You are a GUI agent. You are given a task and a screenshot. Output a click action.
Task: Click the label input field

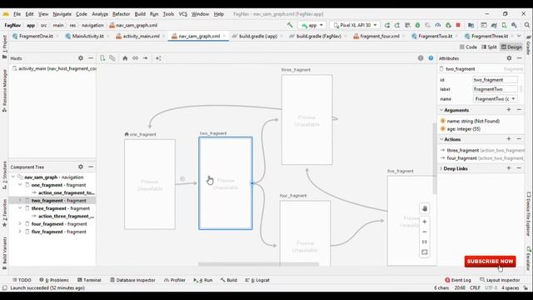[495, 89]
